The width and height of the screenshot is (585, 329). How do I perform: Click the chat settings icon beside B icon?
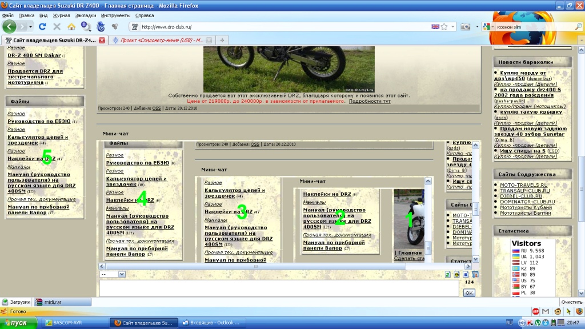coord(475,275)
